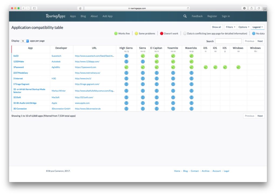Open the 0xED app link
The image size is (276, 195).
point(16,56)
